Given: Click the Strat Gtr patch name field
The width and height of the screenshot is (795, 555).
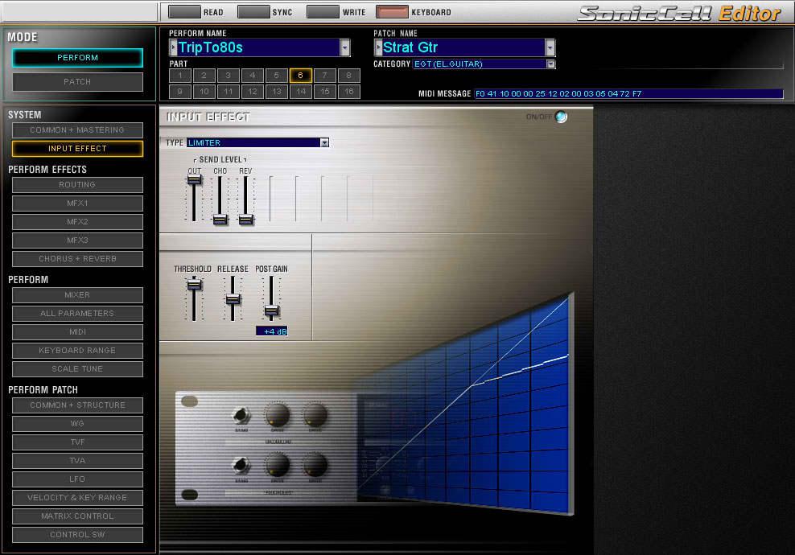Looking at the screenshot, I should point(463,47).
